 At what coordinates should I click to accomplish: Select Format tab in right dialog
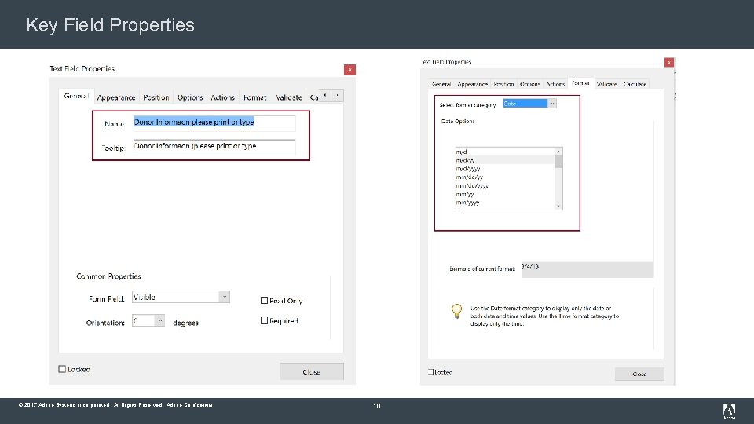[x=581, y=83]
